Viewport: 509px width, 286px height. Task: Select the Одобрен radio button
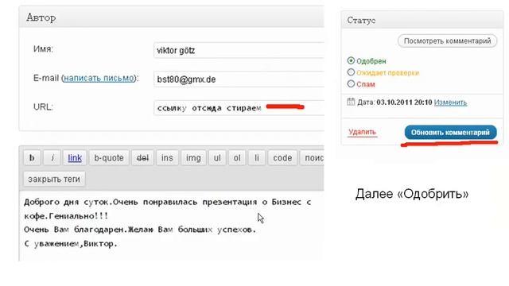tap(351, 60)
